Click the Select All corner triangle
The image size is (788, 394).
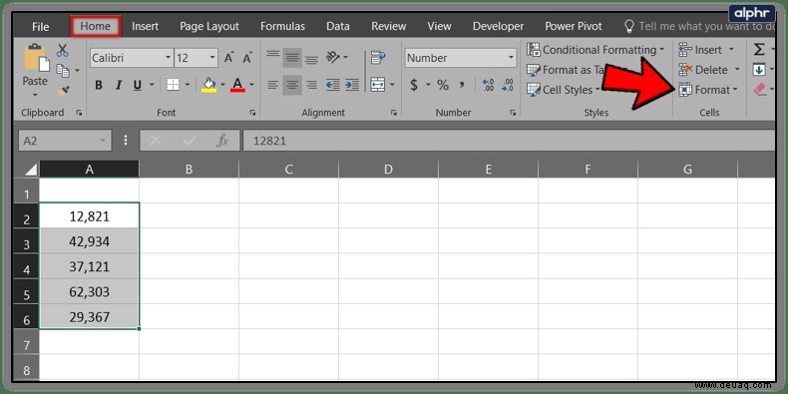pyautogui.click(x=30, y=169)
